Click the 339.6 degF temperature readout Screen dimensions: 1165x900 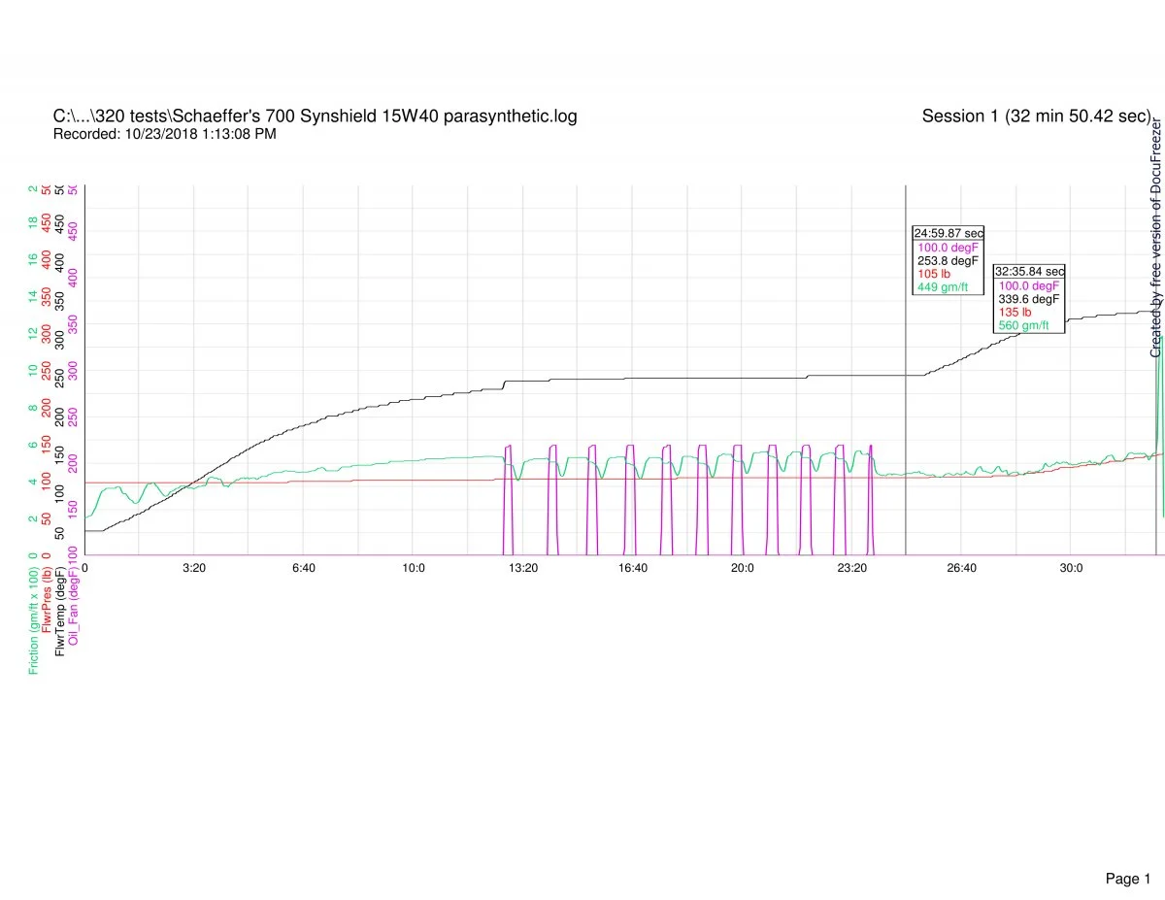(1027, 299)
